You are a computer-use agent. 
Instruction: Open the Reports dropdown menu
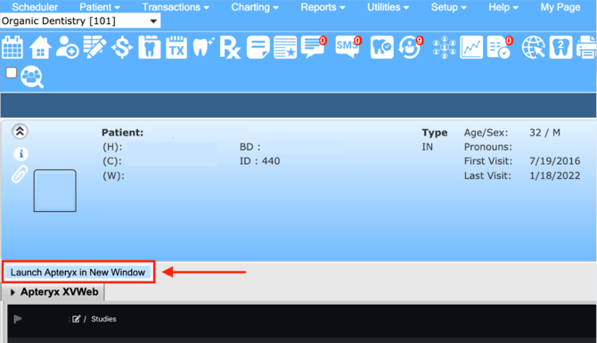point(323,7)
